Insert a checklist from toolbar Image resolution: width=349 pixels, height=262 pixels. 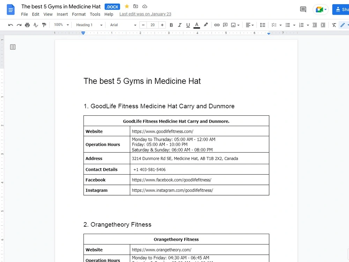click(x=274, y=25)
